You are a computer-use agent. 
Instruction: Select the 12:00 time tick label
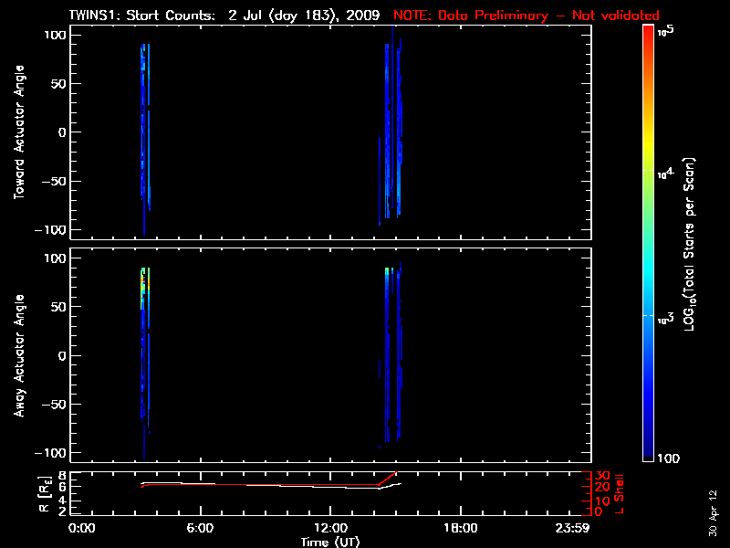(x=330, y=528)
